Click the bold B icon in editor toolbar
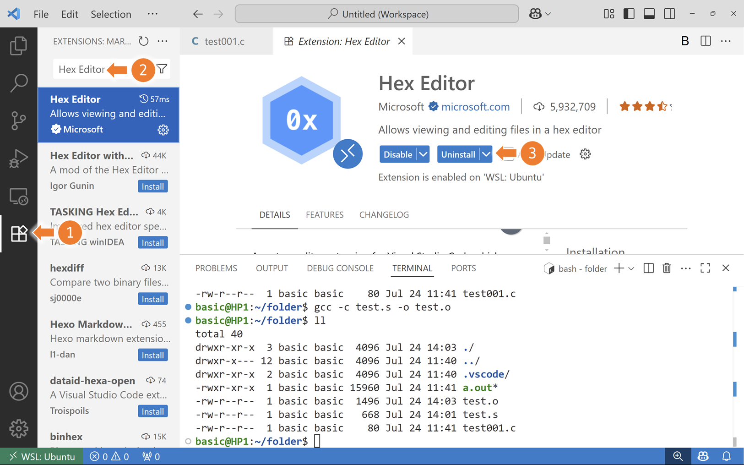Screen dimensions: 744x465 685,41
